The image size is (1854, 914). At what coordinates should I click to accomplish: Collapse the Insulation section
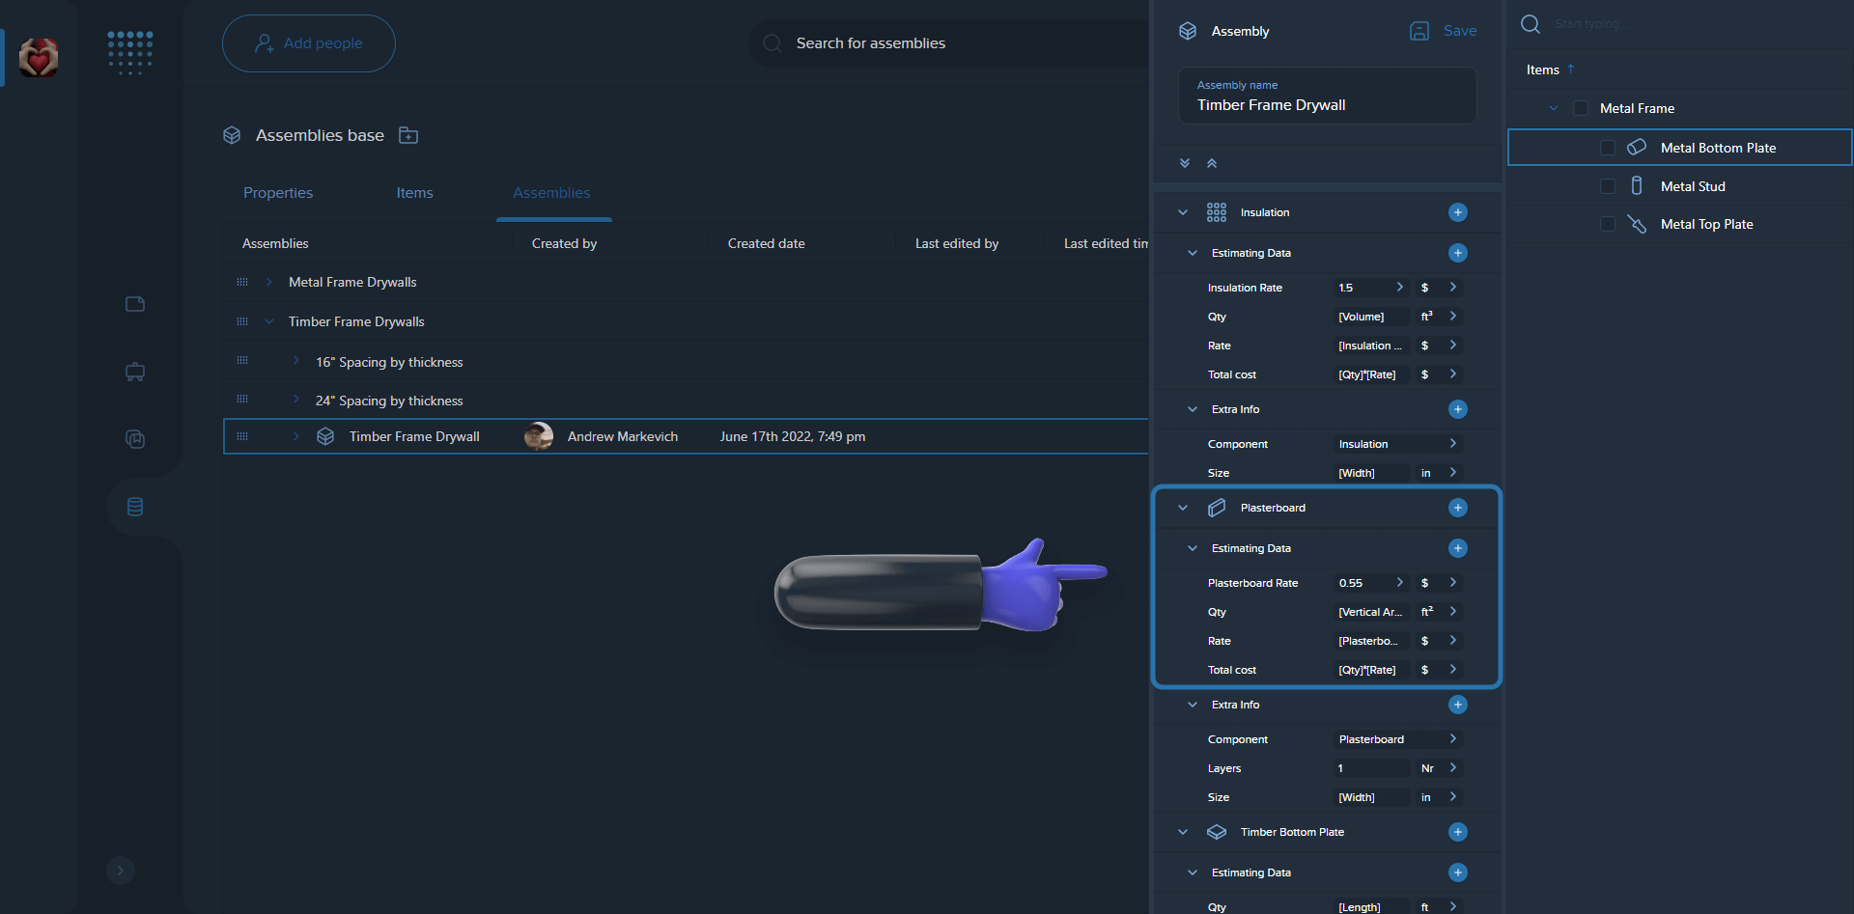click(1183, 212)
